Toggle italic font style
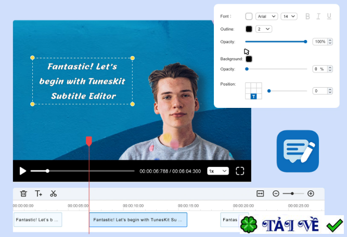The image size is (347, 237). pos(318,16)
